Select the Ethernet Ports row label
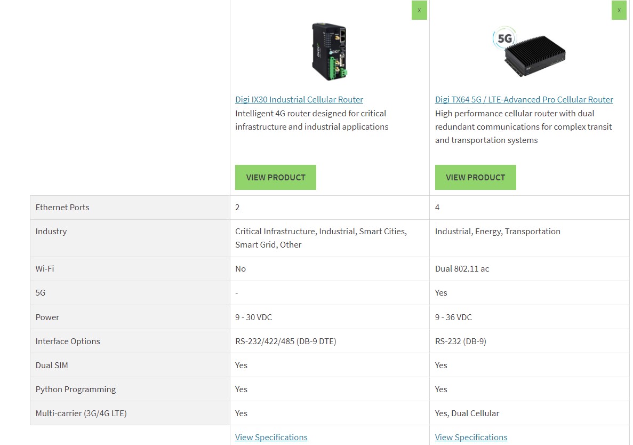 (62, 208)
